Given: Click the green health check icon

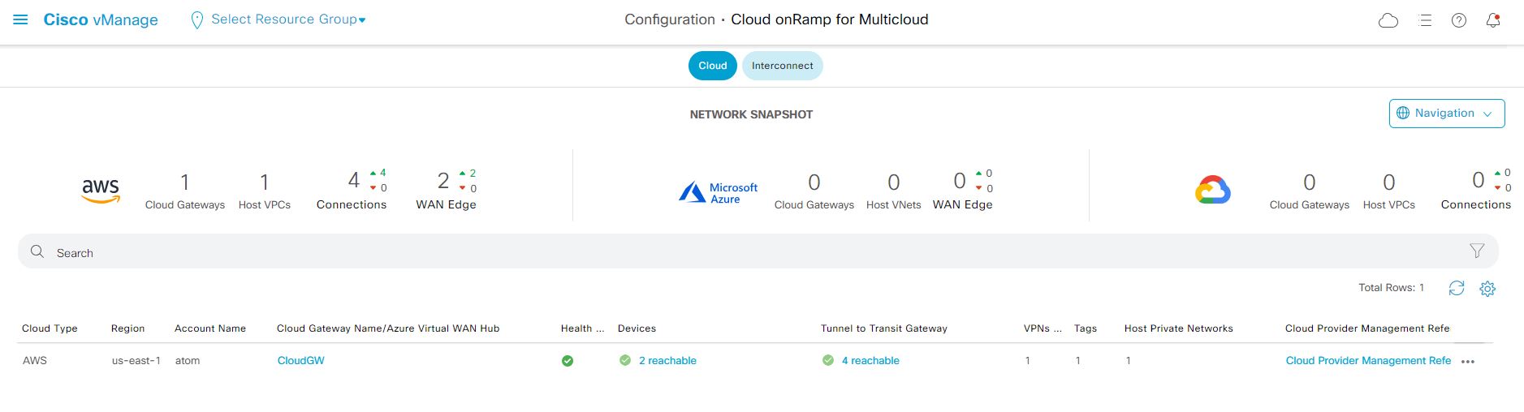Looking at the screenshot, I should click(568, 361).
